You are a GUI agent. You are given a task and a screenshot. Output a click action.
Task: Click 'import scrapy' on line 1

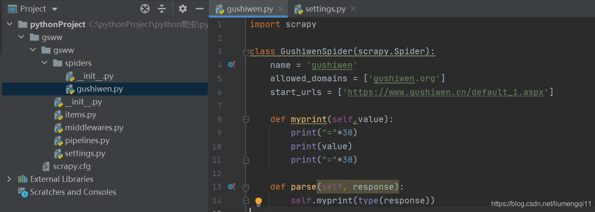coord(283,25)
